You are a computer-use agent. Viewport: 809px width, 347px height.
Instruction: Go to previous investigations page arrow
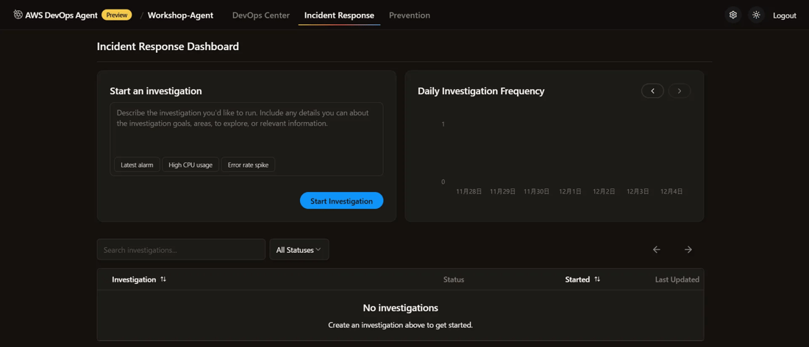pos(657,250)
